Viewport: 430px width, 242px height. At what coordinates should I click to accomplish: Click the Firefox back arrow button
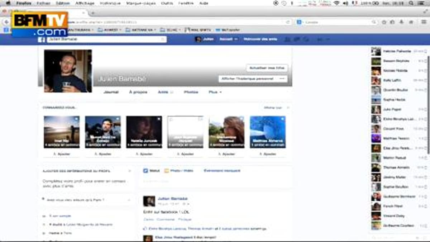6,22
